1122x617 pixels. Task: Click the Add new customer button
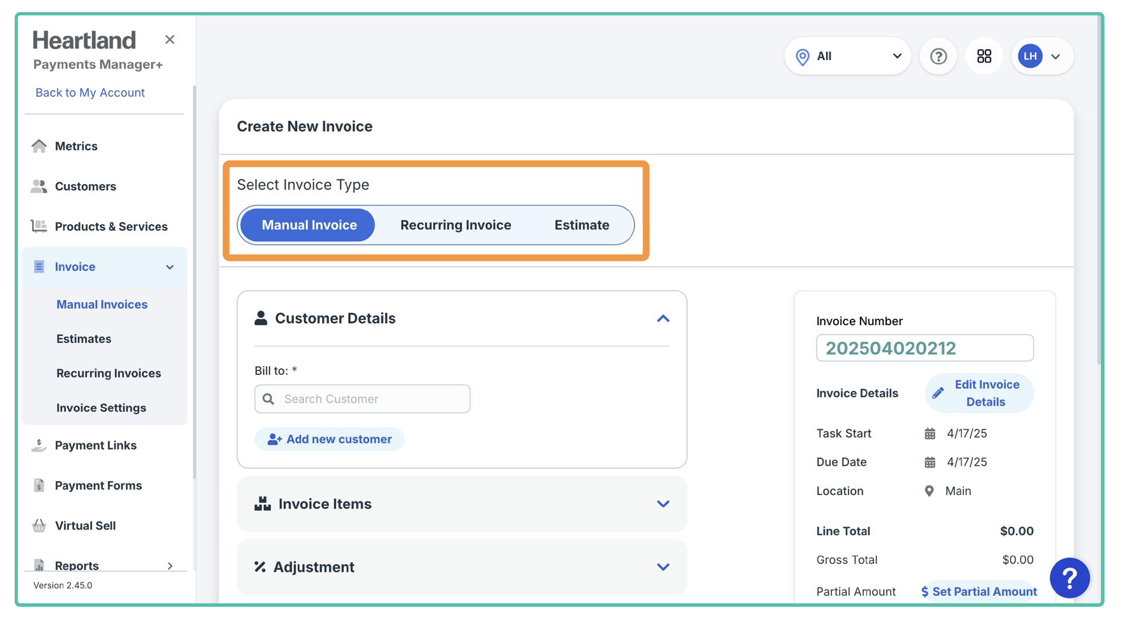[329, 439]
